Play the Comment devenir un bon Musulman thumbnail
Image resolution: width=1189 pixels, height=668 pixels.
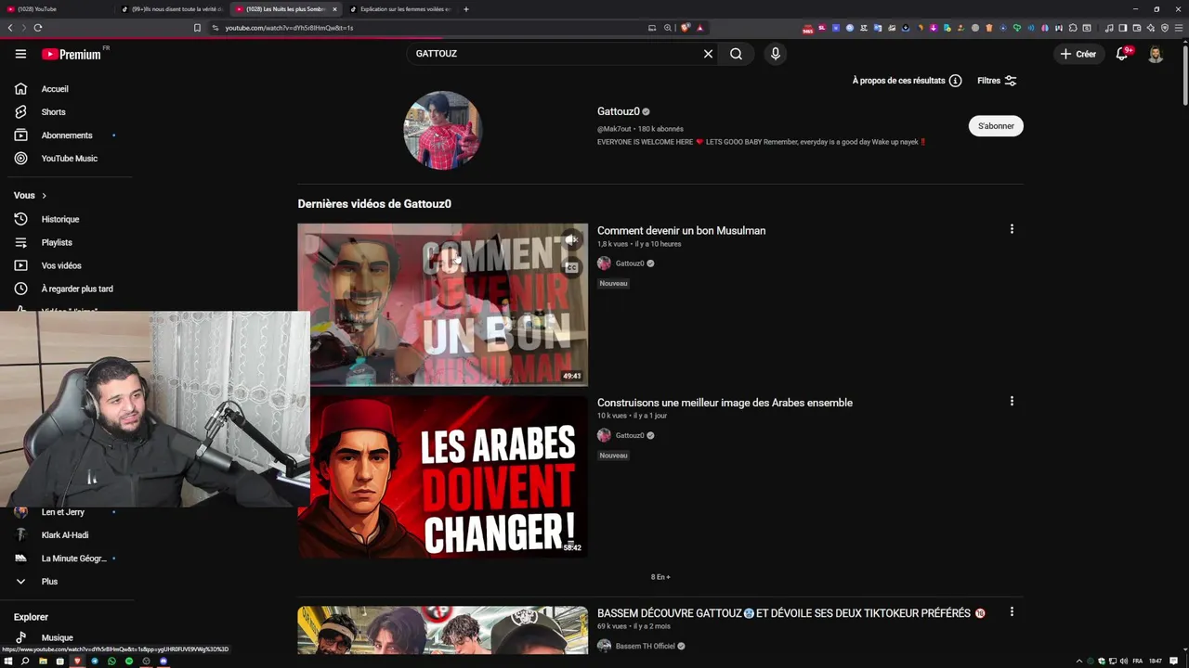pyautogui.click(x=442, y=304)
